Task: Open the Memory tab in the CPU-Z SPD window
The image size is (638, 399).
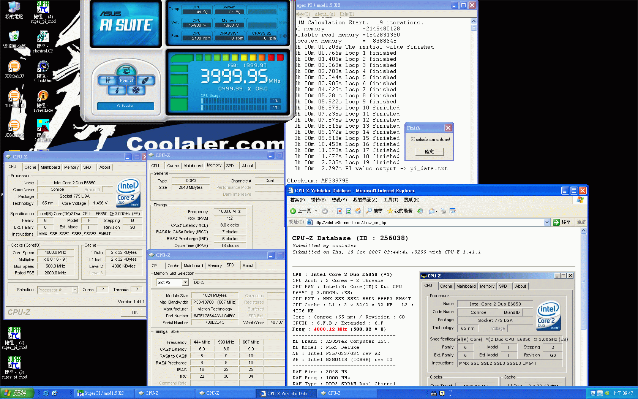Action: click(x=215, y=266)
